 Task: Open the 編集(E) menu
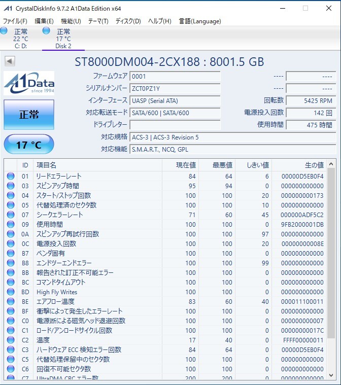click(x=44, y=21)
